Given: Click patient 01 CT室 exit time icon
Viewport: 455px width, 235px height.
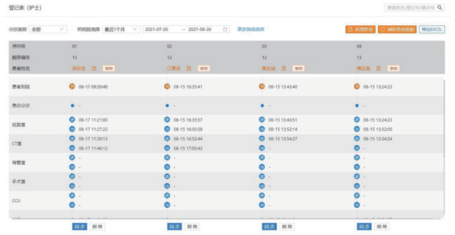Looking at the screenshot, I should tap(72, 148).
